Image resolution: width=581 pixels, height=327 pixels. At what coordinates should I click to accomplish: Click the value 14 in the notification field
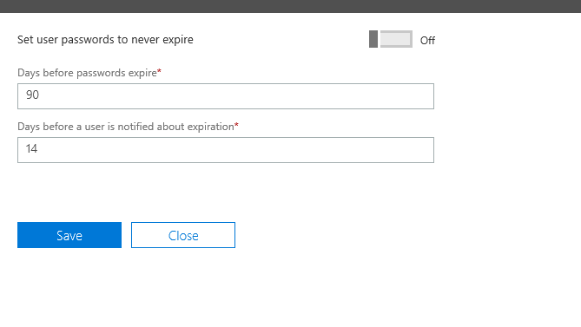coord(31,148)
